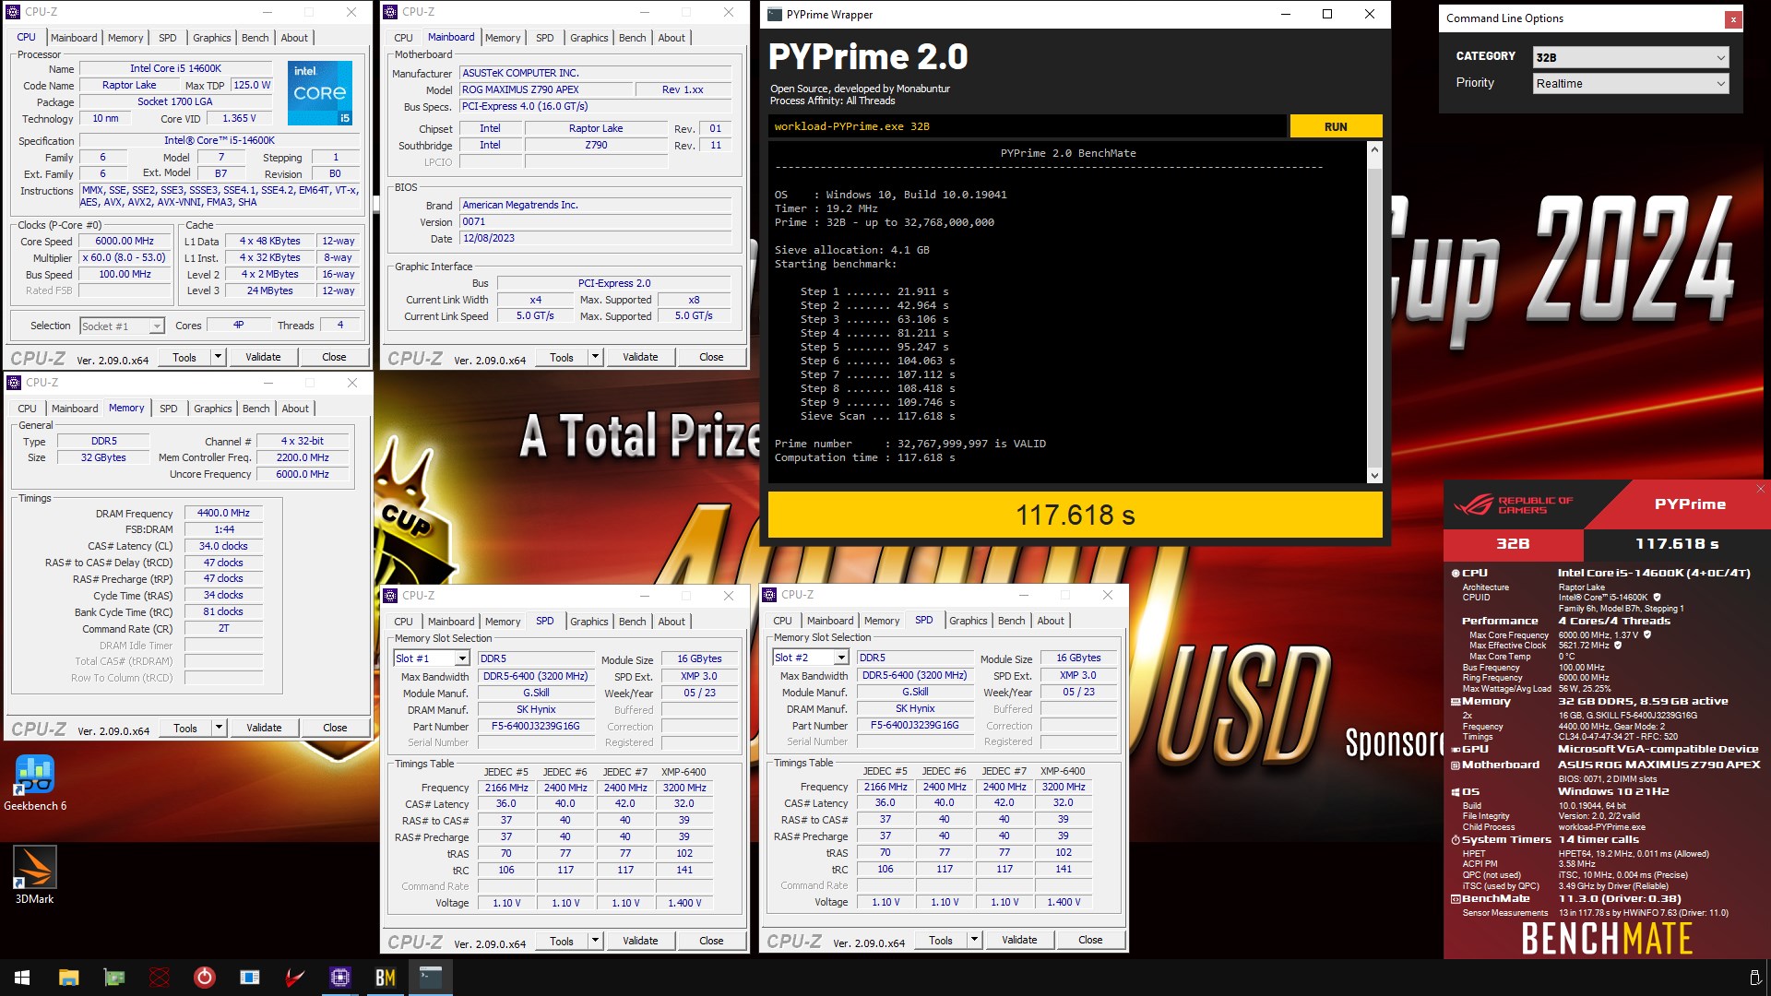Click the PYPrime output scroll-up arrow
This screenshot has height=996, width=1771.
click(x=1374, y=149)
